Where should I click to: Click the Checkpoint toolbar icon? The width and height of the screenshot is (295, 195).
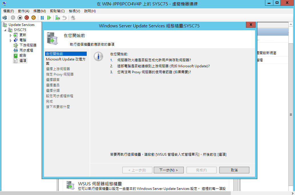(x=58, y=18)
